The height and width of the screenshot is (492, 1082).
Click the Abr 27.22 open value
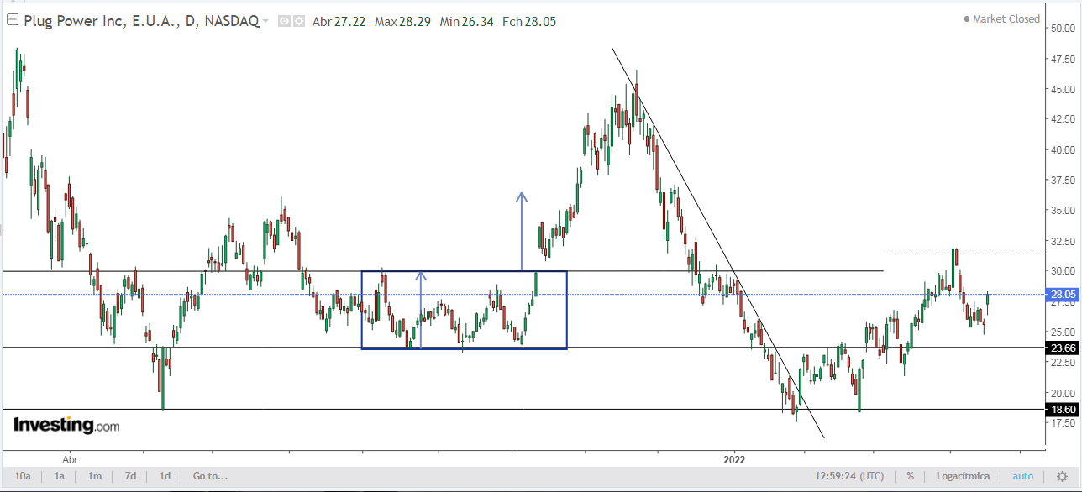(x=339, y=21)
